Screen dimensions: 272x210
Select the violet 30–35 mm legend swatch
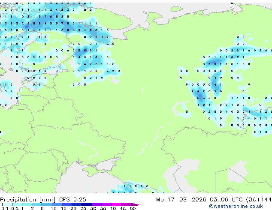coord(97,204)
